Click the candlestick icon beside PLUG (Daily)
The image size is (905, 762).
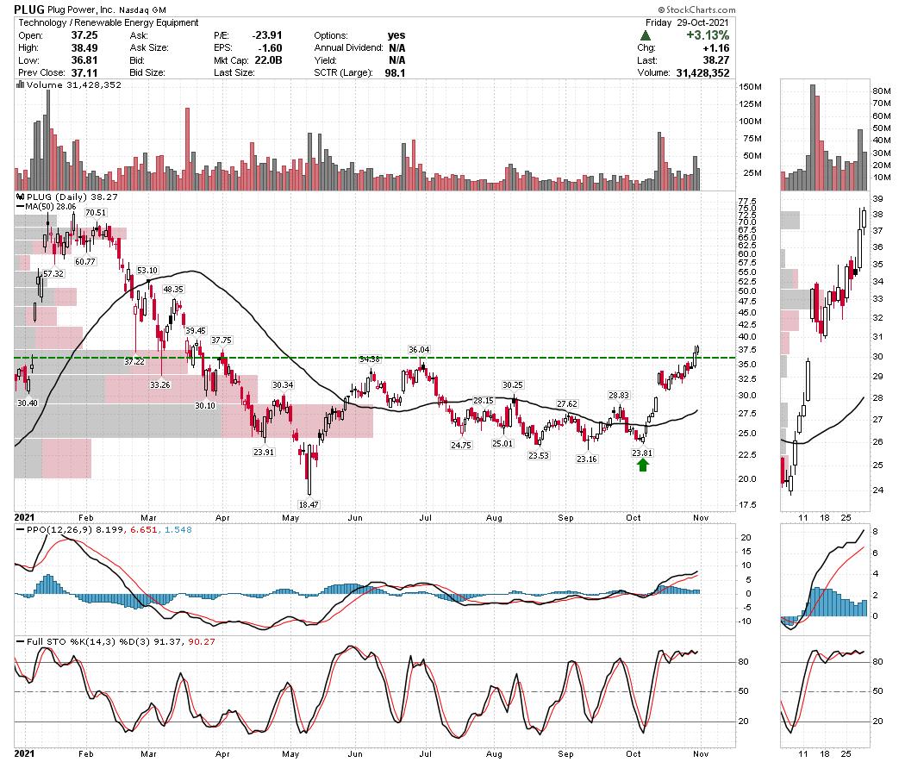point(20,197)
